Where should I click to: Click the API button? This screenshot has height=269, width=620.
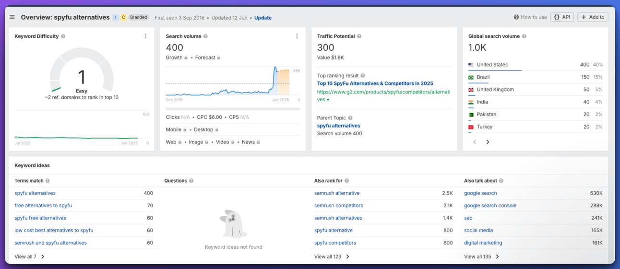pos(562,17)
